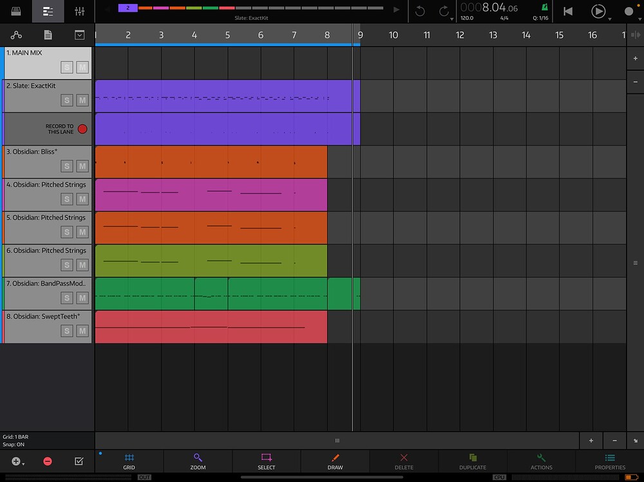
Task: Mute Obsidian: SweptTeeth track
Action: [x=82, y=331]
